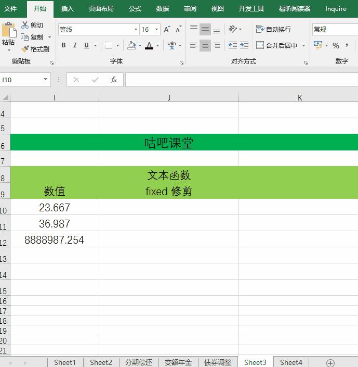Add a new sheet with the plus button
The image size is (358, 367).
click(330, 363)
